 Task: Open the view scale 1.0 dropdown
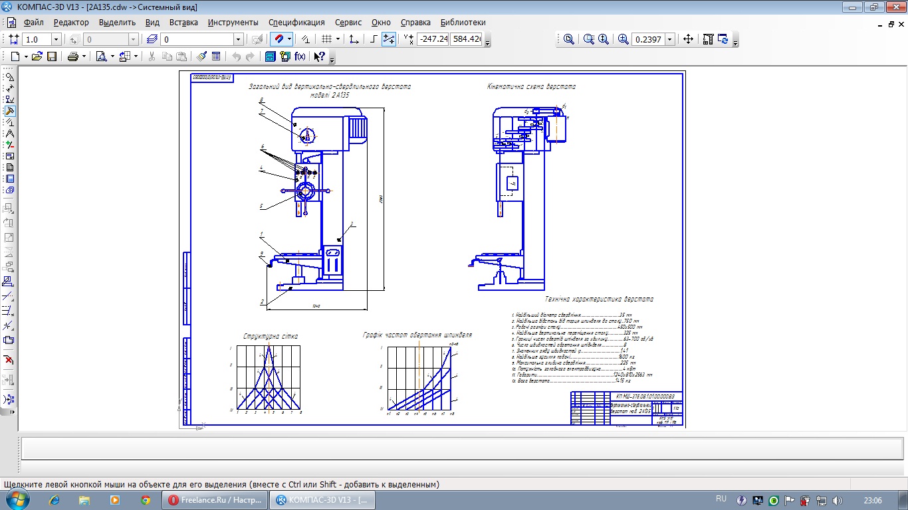[56, 40]
